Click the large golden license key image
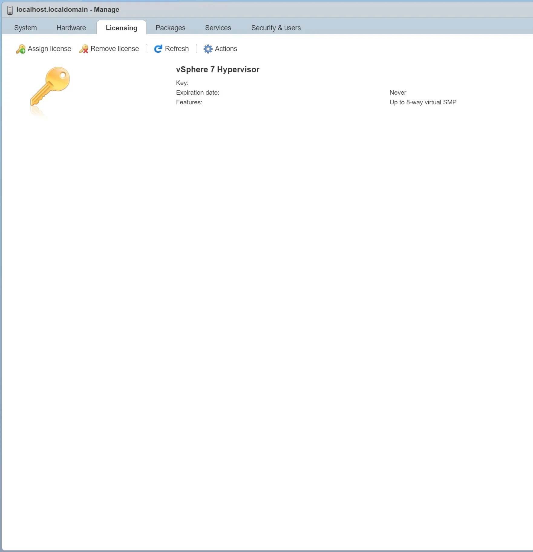 (x=50, y=87)
